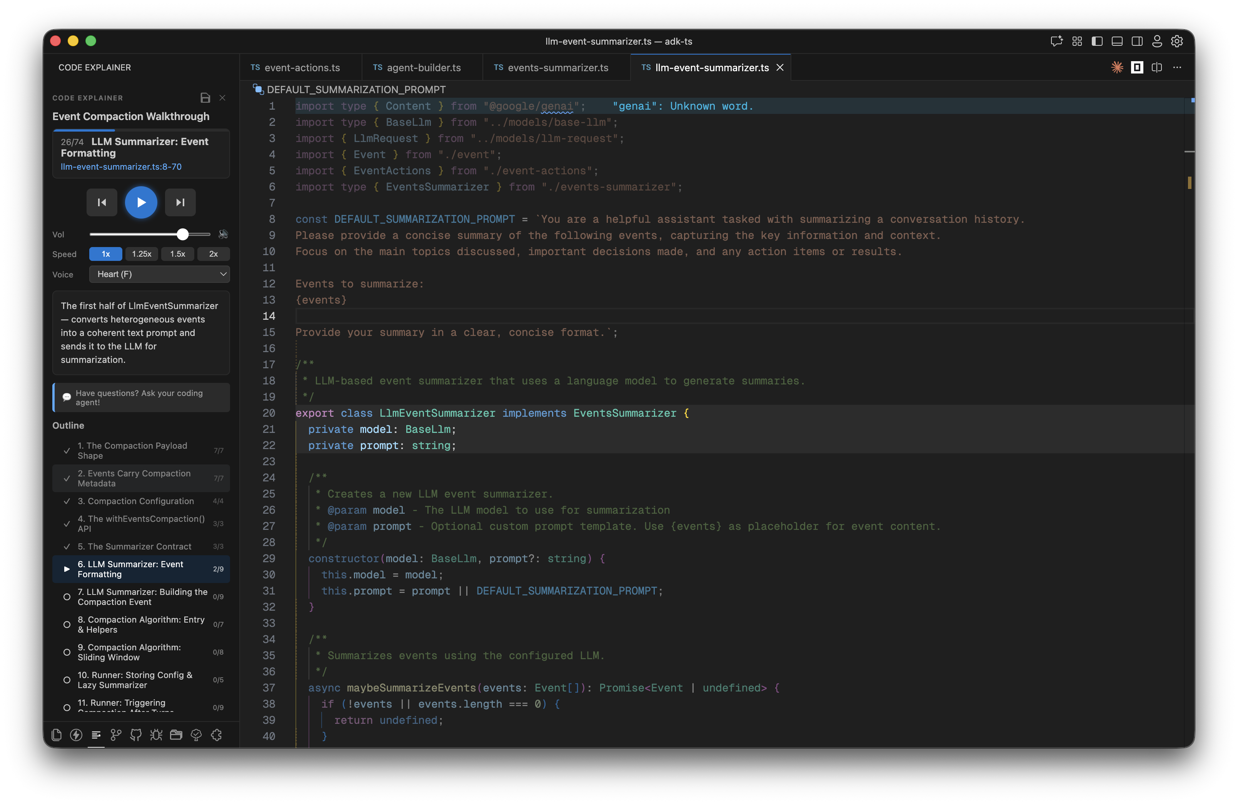Viewport: 1238px width, 805px height.
Task: Click the llm-event-summarizer.ts:8-70 link
Action: click(x=121, y=167)
